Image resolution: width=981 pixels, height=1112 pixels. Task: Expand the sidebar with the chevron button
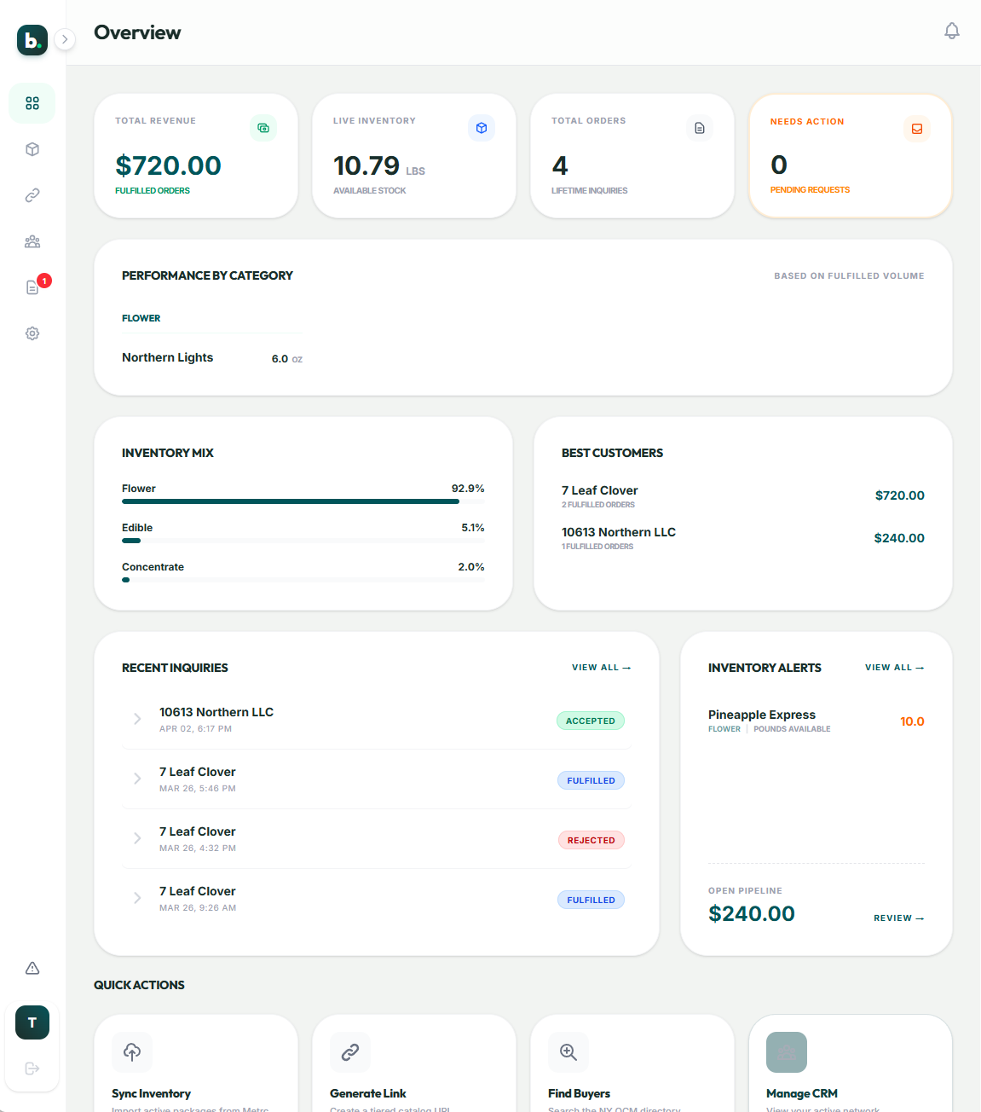65,39
